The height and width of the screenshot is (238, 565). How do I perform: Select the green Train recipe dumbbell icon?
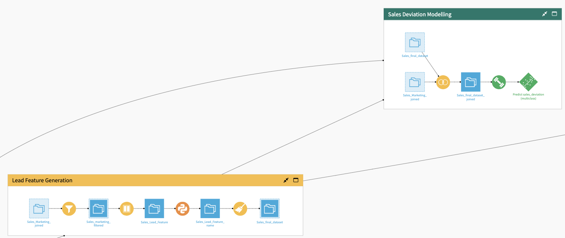coord(498,82)
